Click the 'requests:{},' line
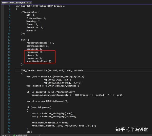This screenshot has height=136, width=152. click(x=34, y=58)
